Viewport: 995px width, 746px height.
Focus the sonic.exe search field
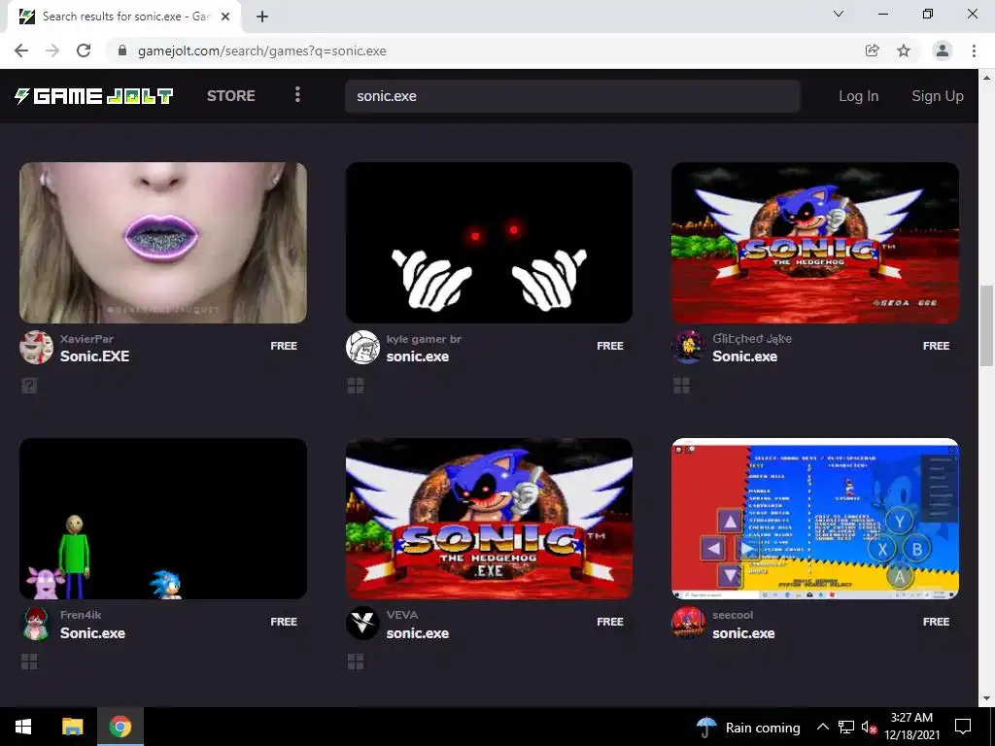tap(572, 96)
